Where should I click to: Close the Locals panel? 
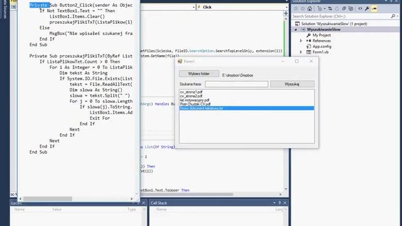[x=143, y=203]
